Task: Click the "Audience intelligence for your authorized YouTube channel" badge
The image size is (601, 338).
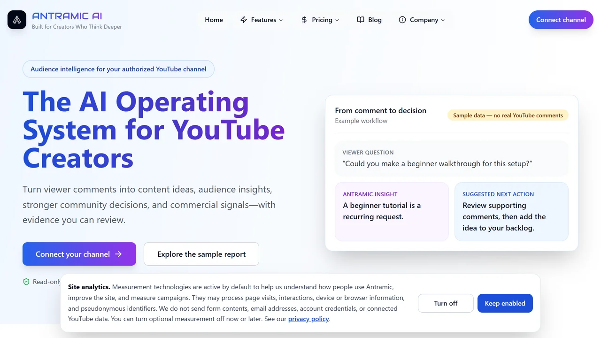Action: tap(118, 69)
